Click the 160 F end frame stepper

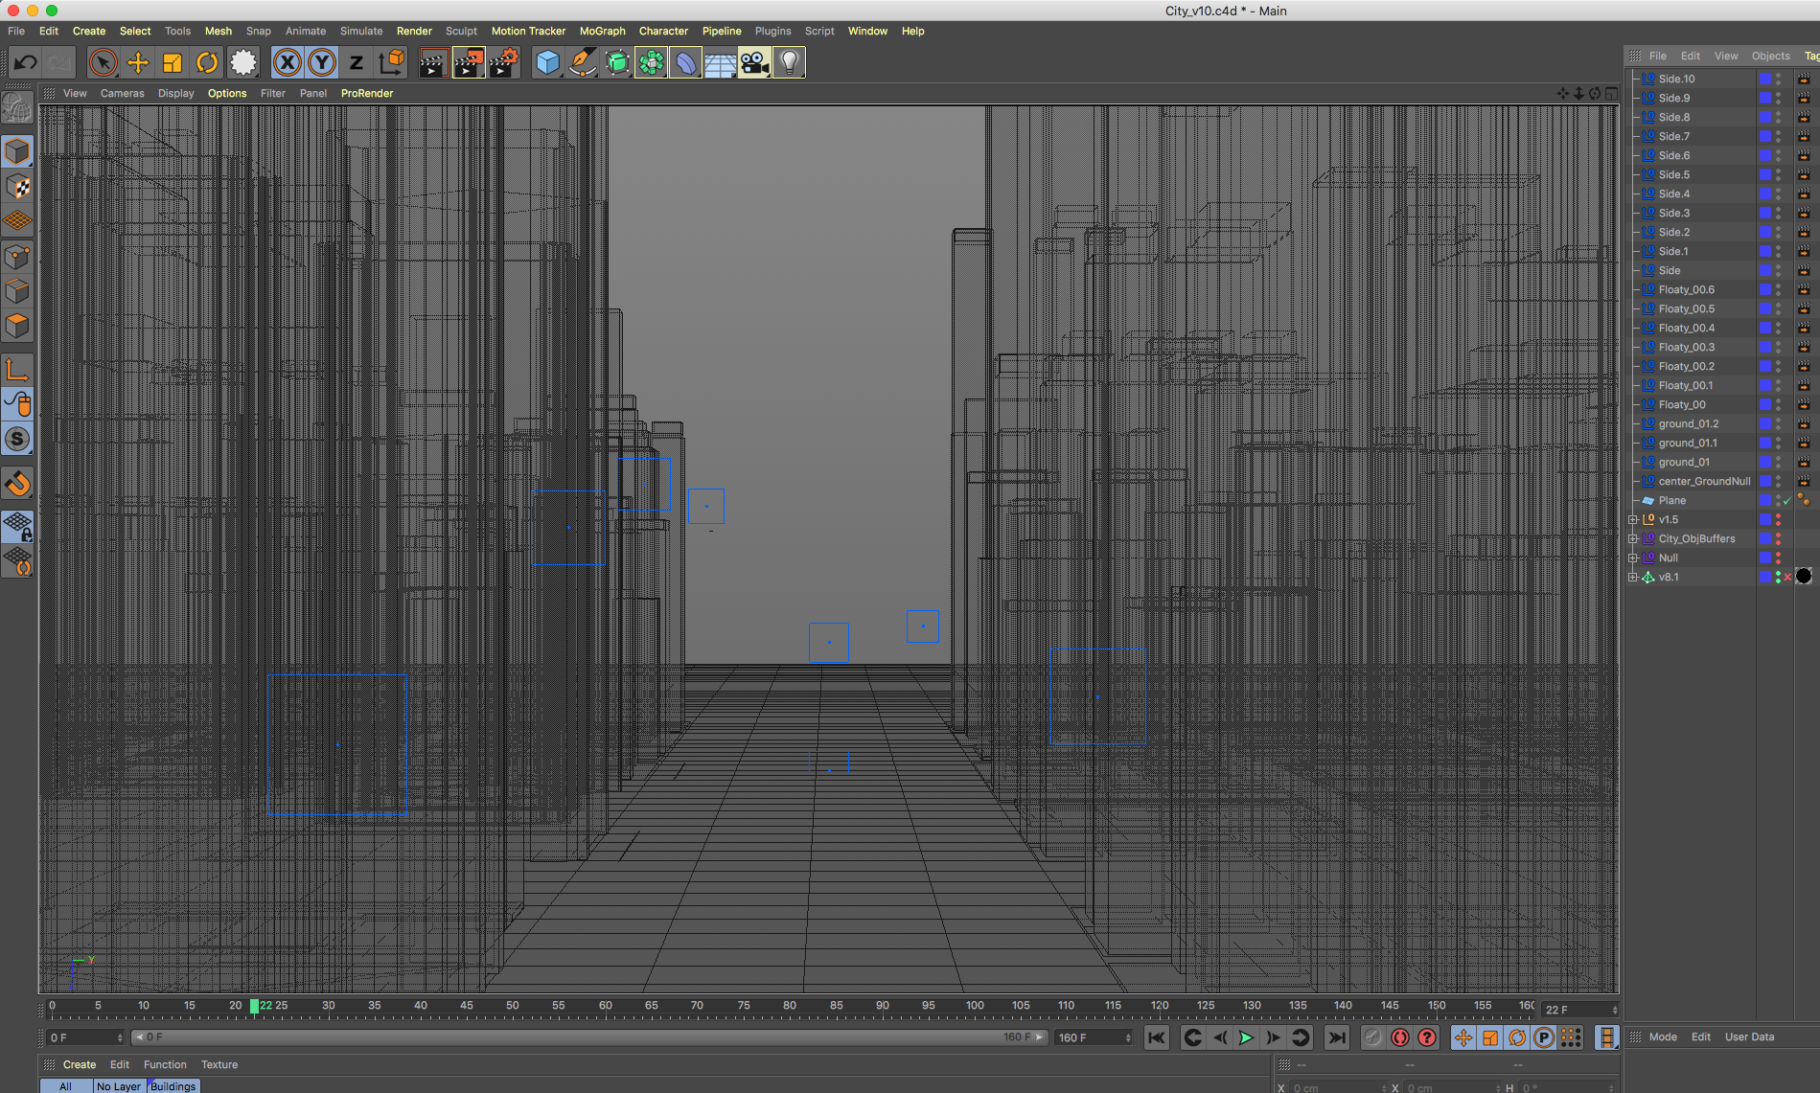point(1128,1037)
